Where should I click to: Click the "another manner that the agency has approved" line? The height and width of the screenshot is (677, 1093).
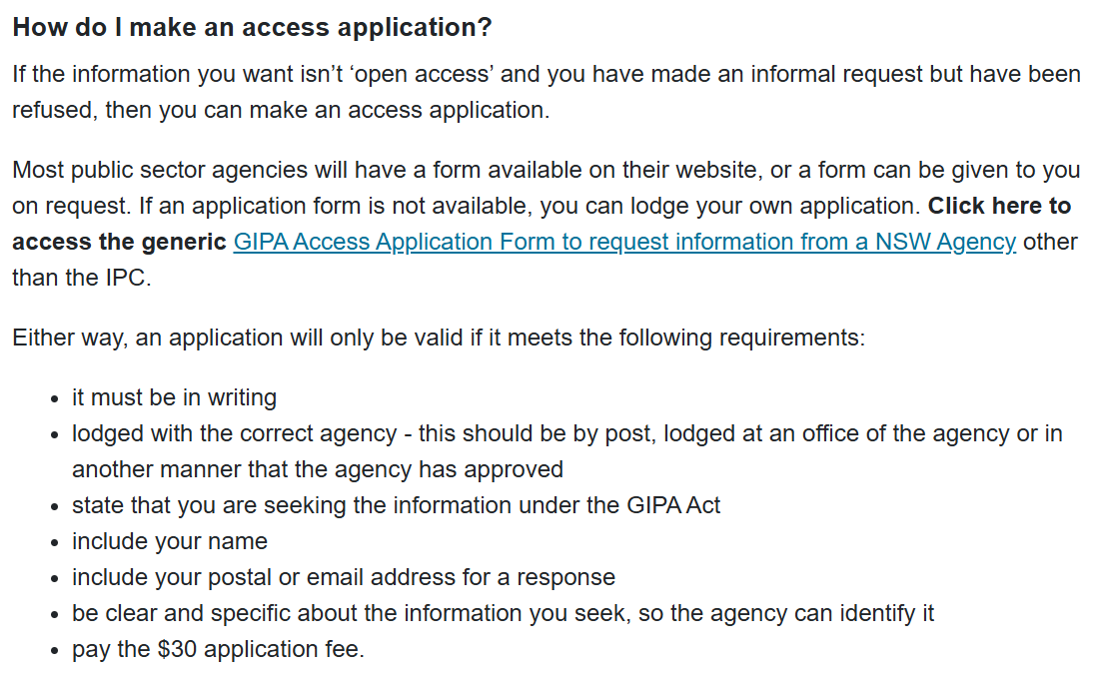click(317, 469)
